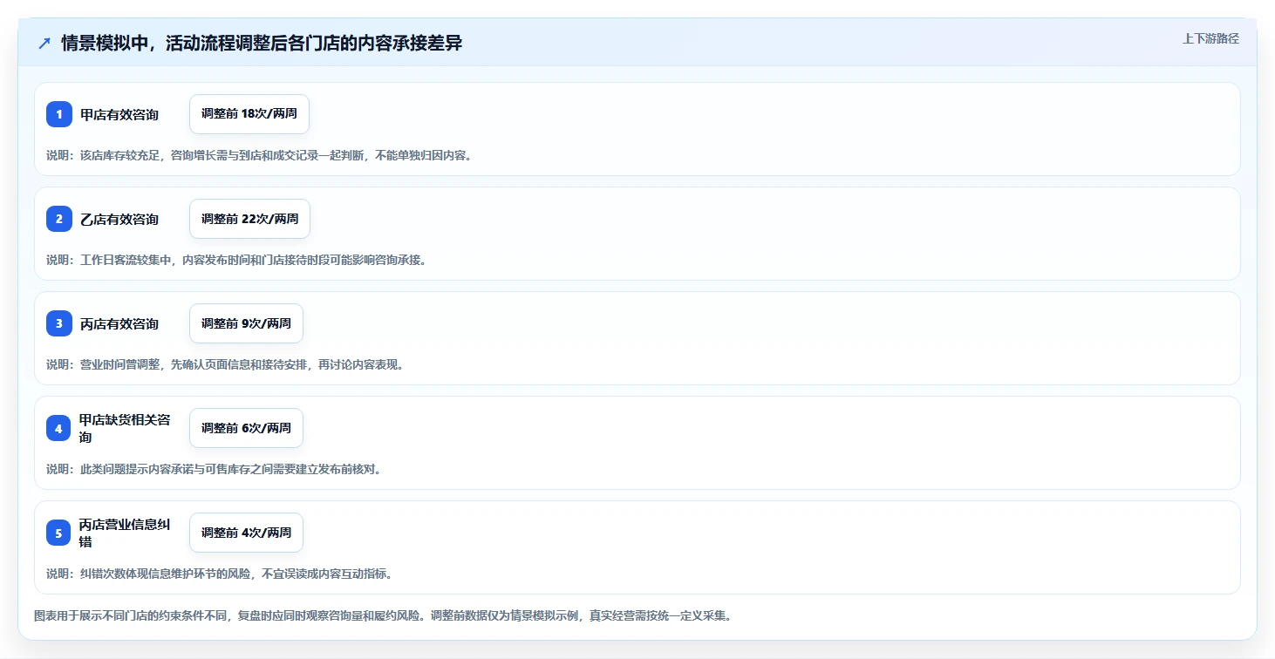
Task: Click the 调整前 9次/两周 value pill
Action: click(246, 323)
